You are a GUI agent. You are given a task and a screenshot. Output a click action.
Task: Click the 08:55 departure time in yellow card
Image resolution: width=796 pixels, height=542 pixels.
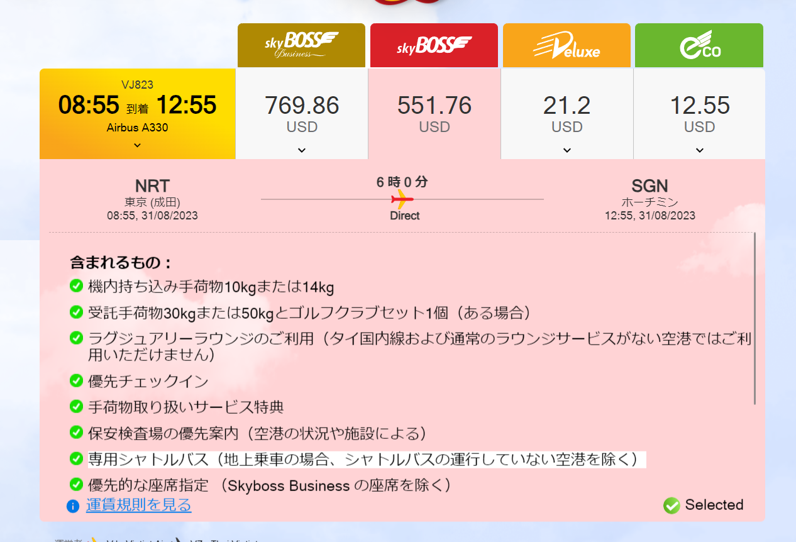point(89,105)
